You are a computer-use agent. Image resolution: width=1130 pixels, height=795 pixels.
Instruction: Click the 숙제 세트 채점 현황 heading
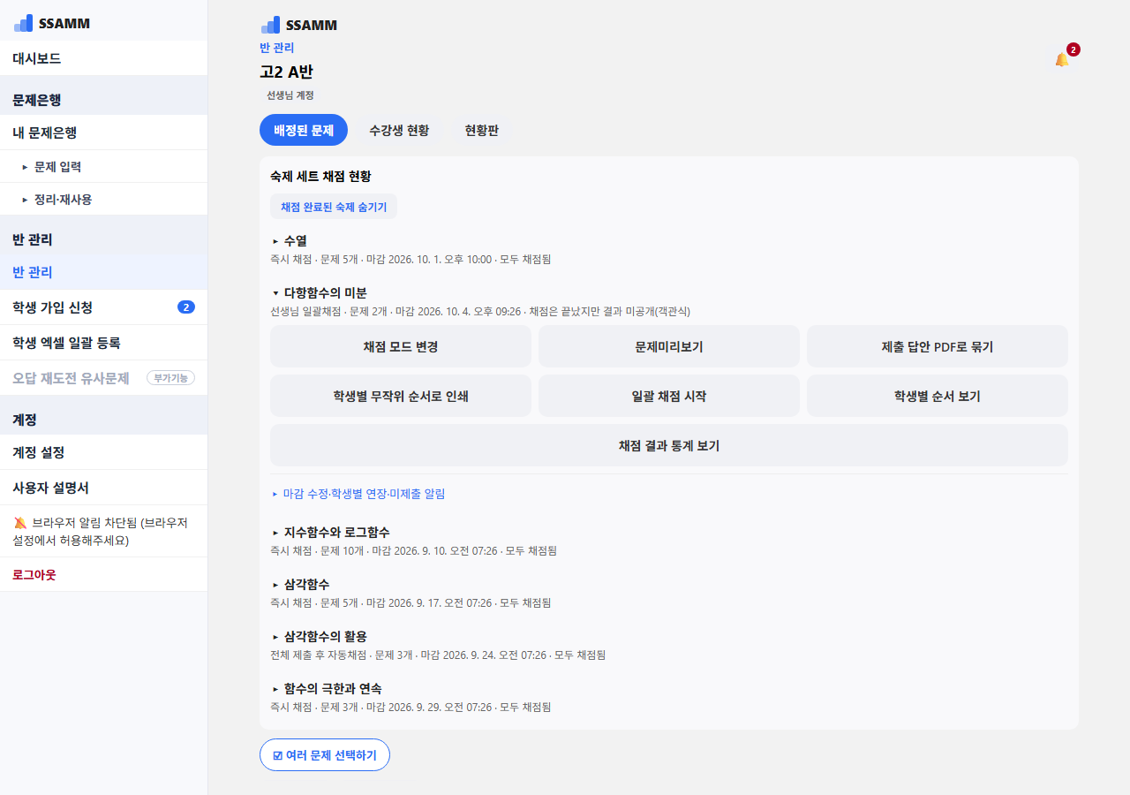click(x=320, y=177)
